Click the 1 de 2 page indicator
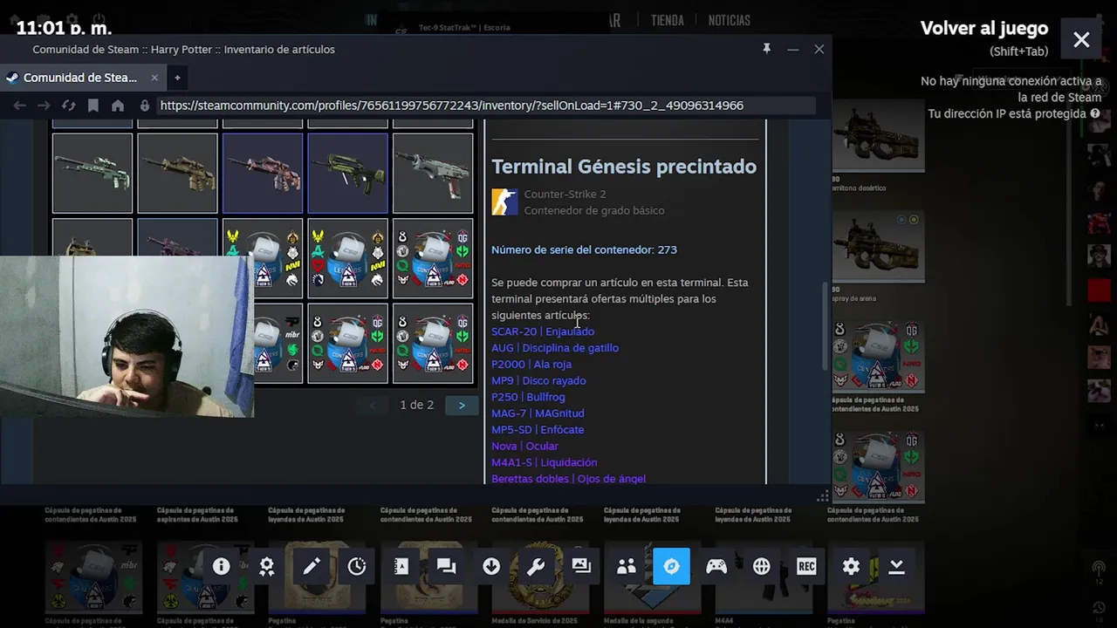The width and height of the screenshot is (1117, 628). pyautogui.click(x=416, y=405)
